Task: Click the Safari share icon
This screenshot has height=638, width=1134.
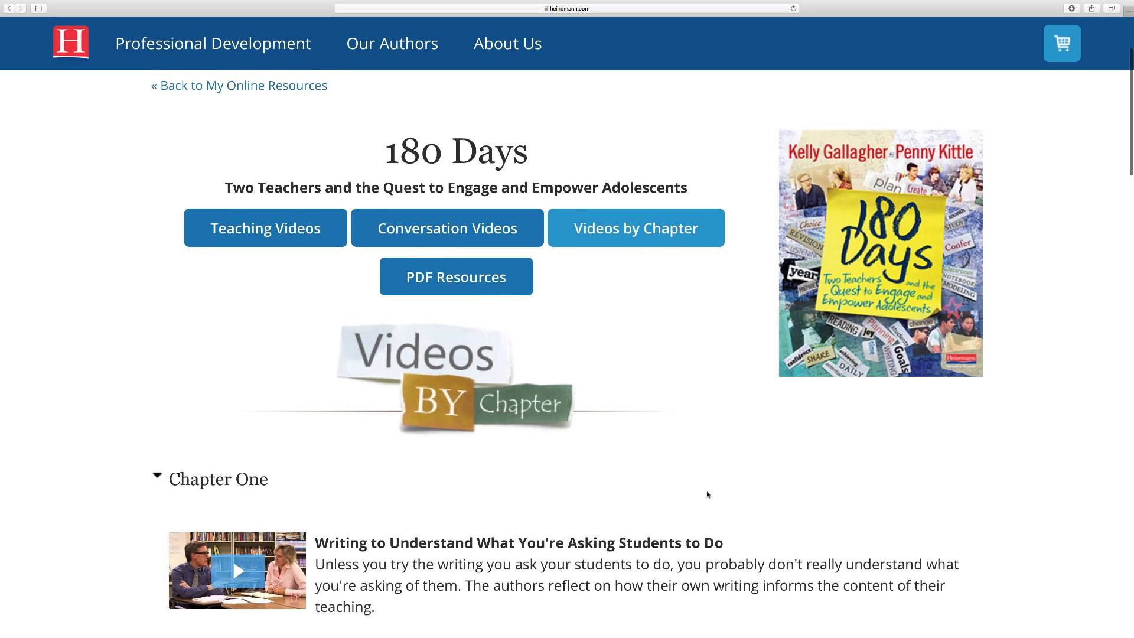Action: coord(1091,8)
